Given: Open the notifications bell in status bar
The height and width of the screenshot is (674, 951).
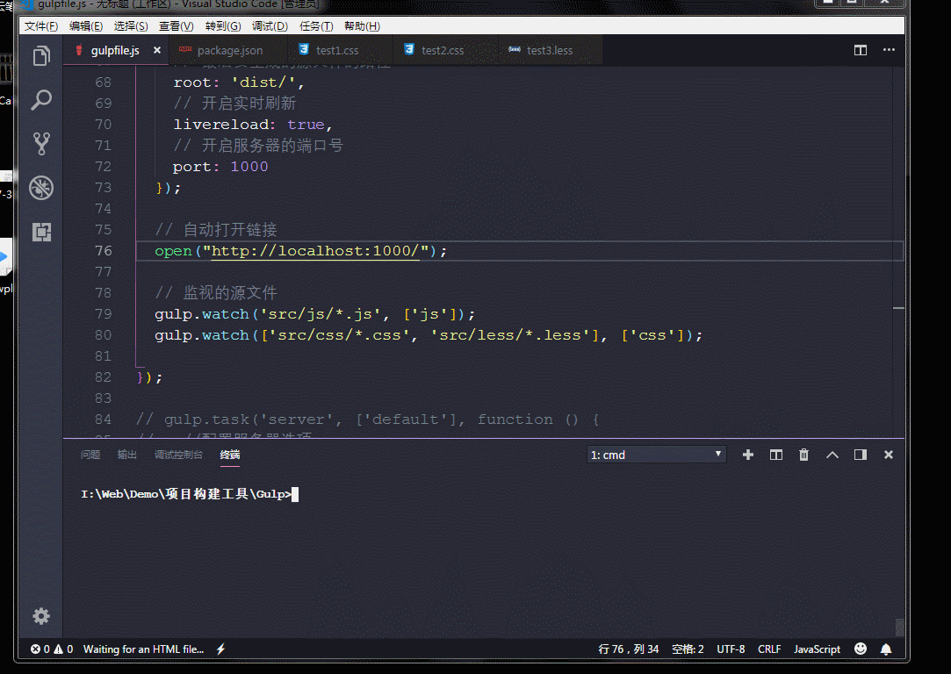Looking at the screenshot, I should tap(886, 649).
